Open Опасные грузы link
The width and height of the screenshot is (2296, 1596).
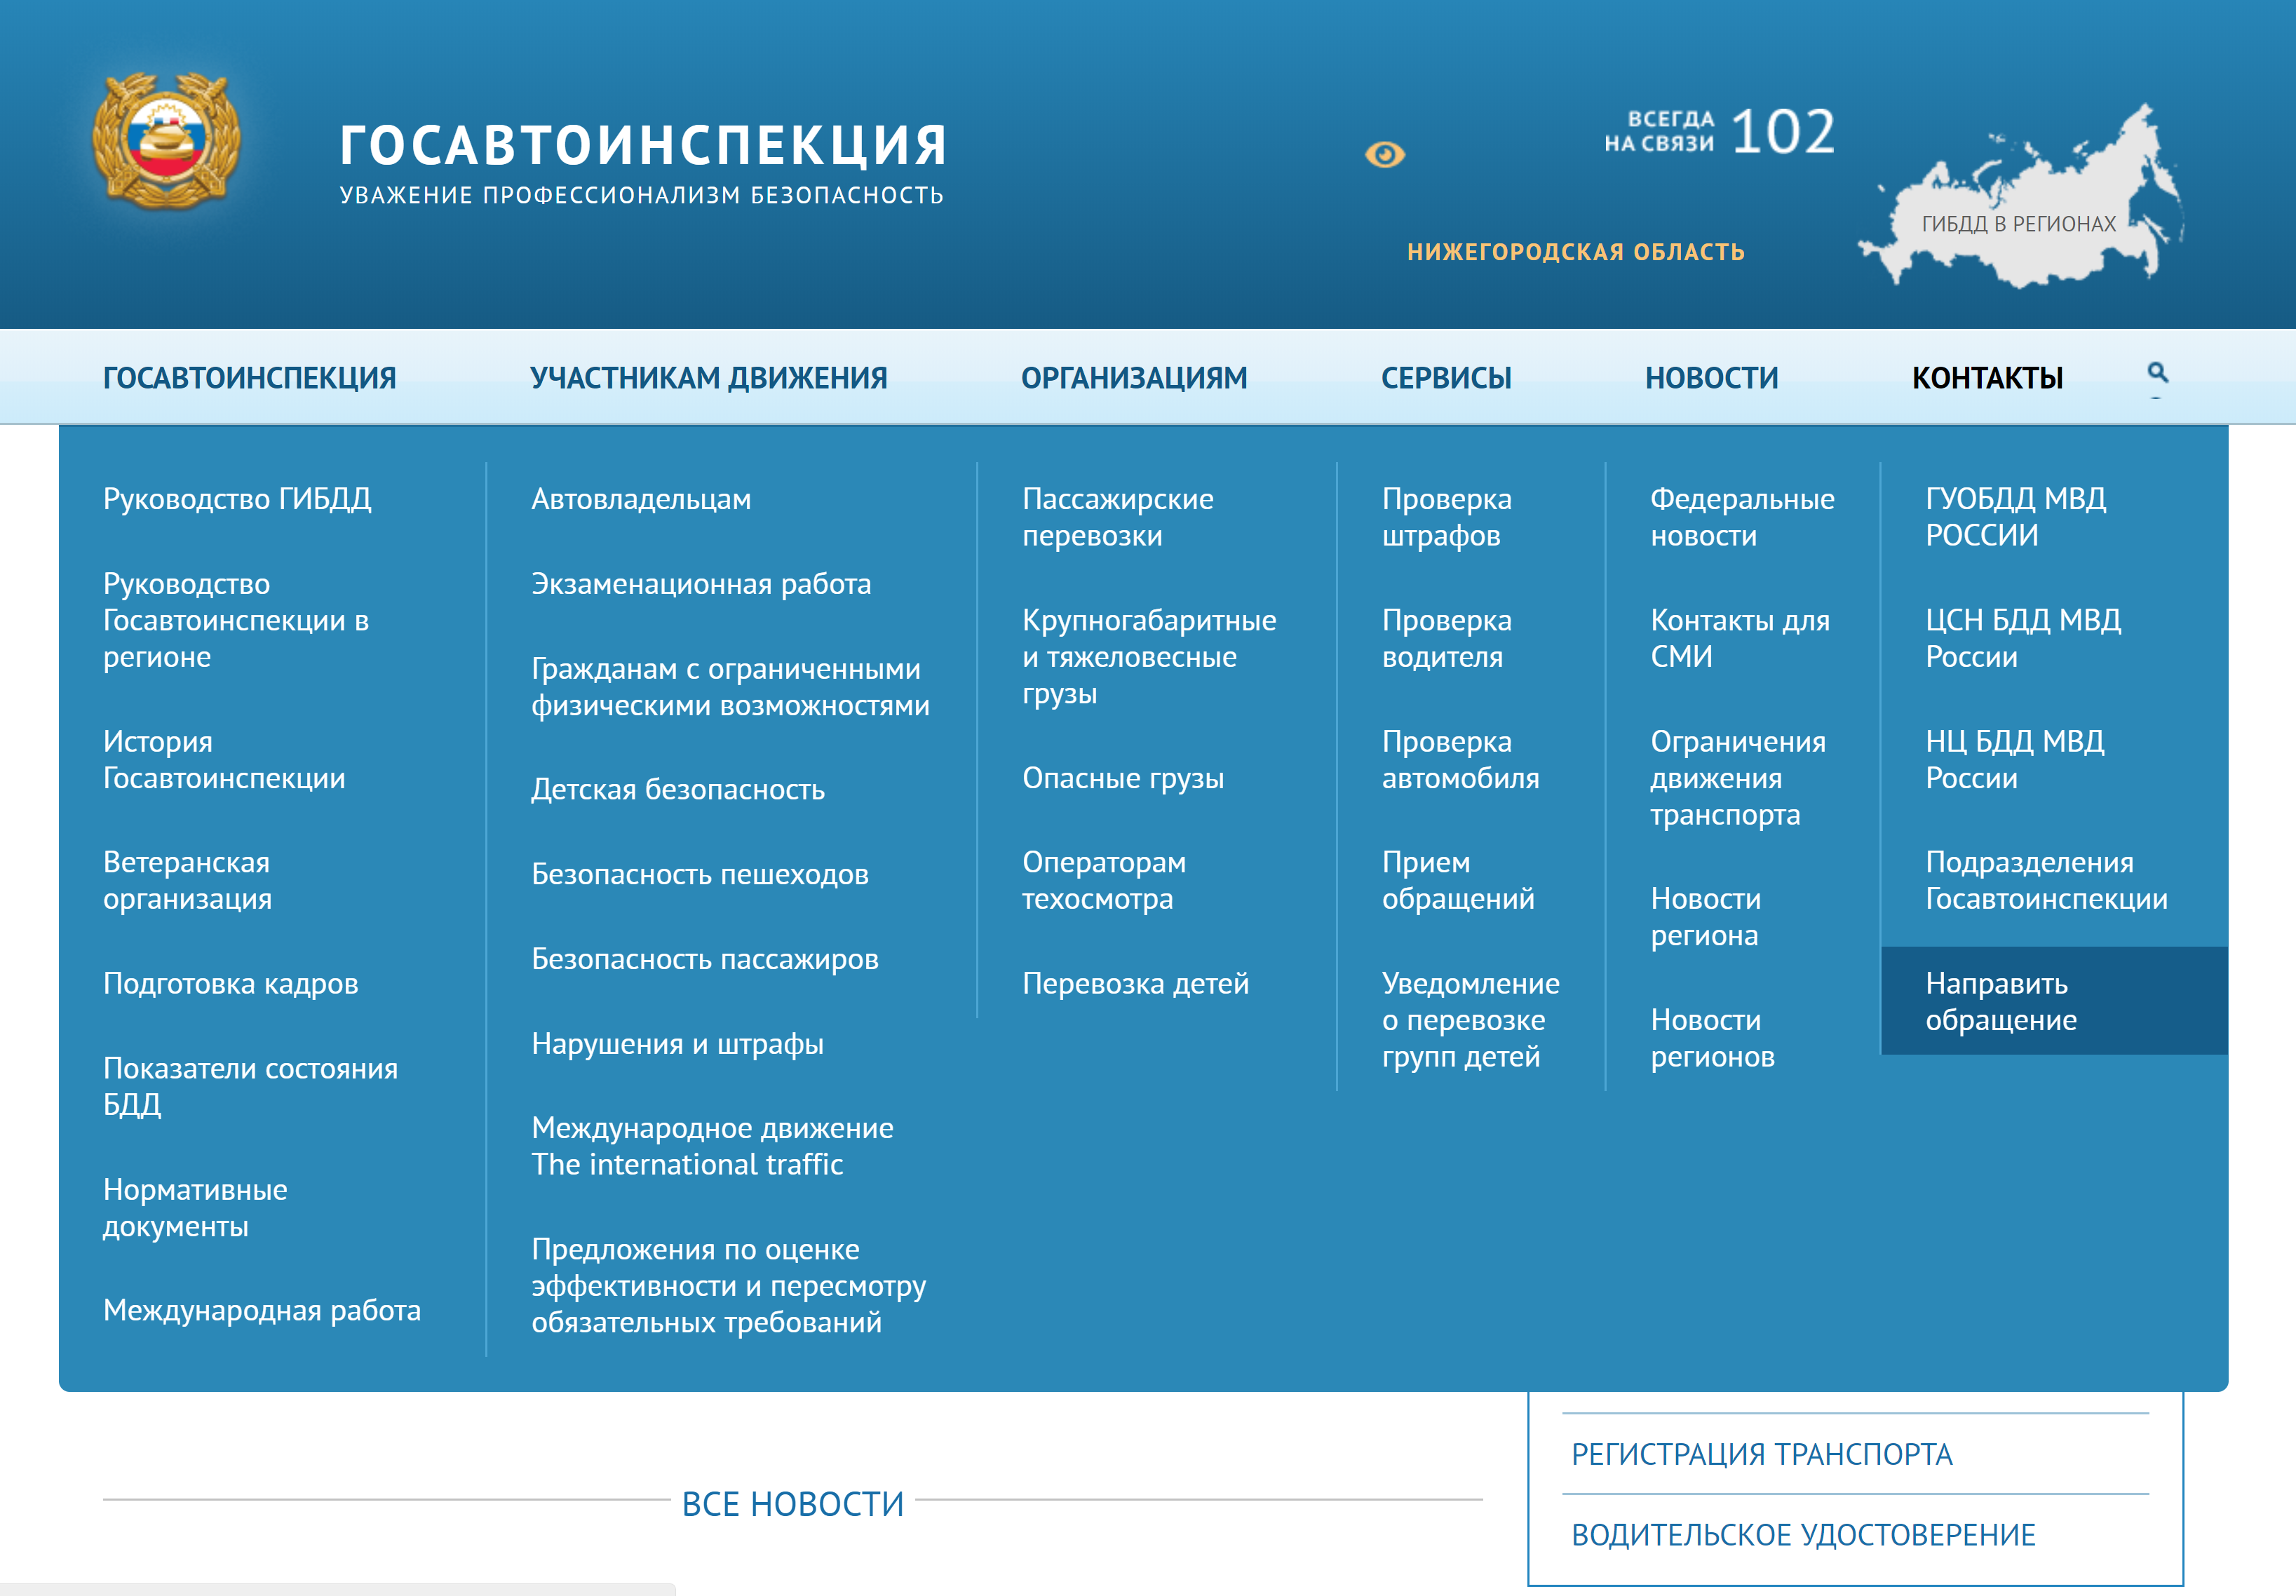click(x=1123, y=778)
